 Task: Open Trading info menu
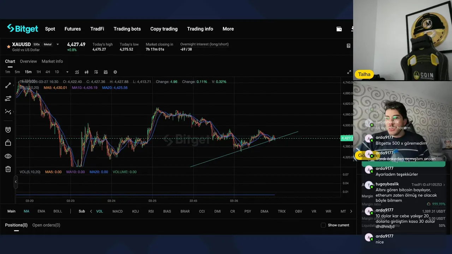tap(200, 29)
